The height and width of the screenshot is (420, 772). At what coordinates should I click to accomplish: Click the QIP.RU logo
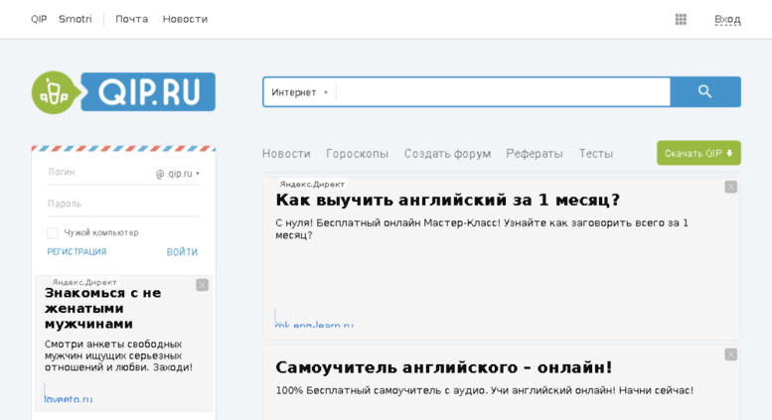[x=123, y=92]
